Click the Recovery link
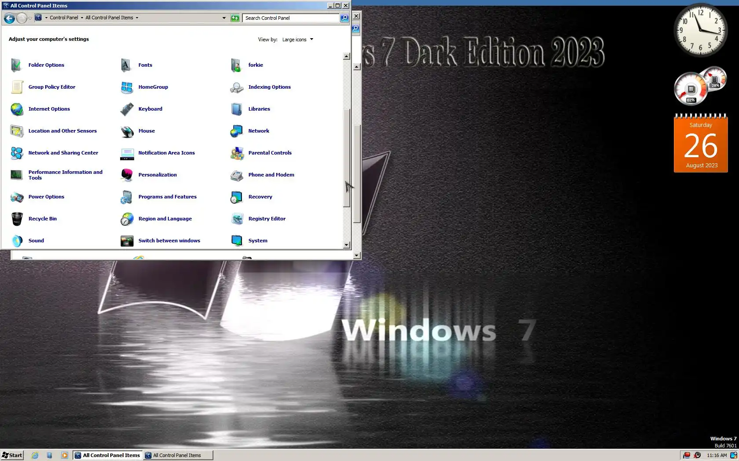 (x=260, y=197)
